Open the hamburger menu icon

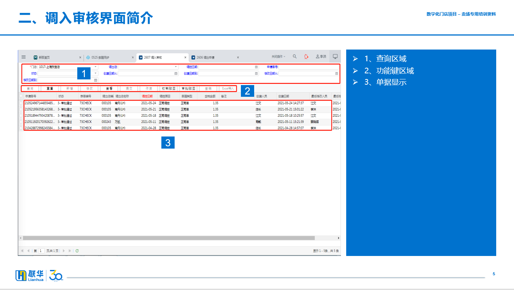click(23, 57)
